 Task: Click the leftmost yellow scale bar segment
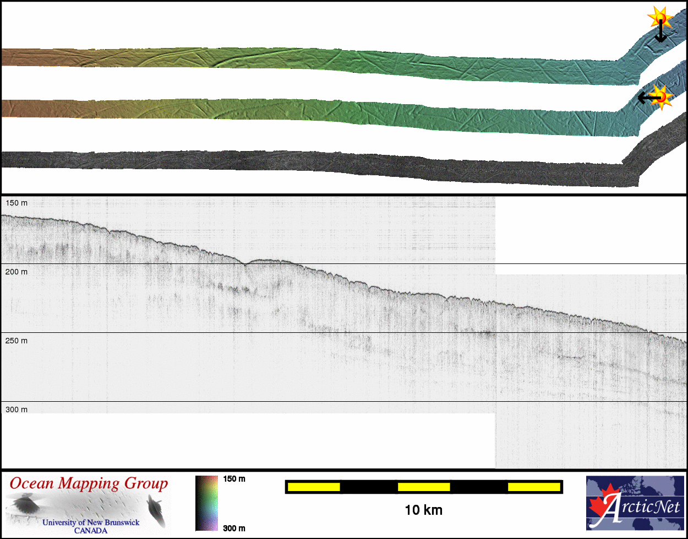tap(314, 487)
